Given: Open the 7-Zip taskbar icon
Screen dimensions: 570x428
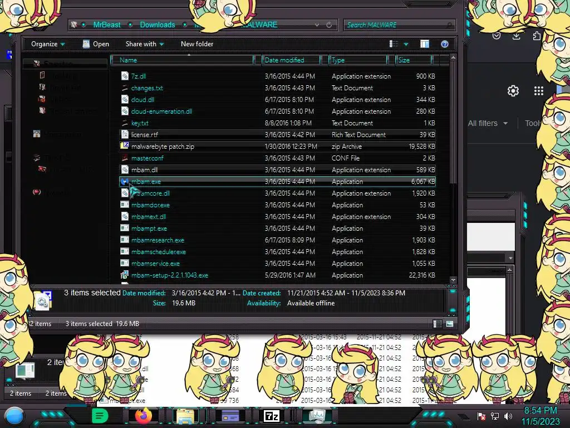Looking at the screenshot, I should click(x=271, y=416).
